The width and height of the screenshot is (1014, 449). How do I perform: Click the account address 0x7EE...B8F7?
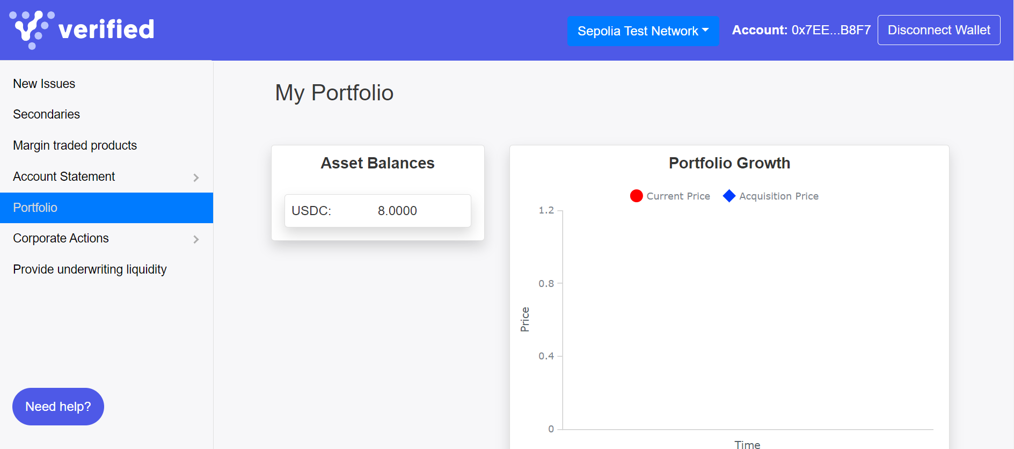830,30
